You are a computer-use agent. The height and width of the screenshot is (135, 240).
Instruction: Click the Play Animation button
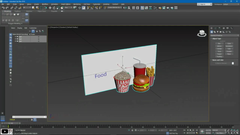[x=190, y=130]
